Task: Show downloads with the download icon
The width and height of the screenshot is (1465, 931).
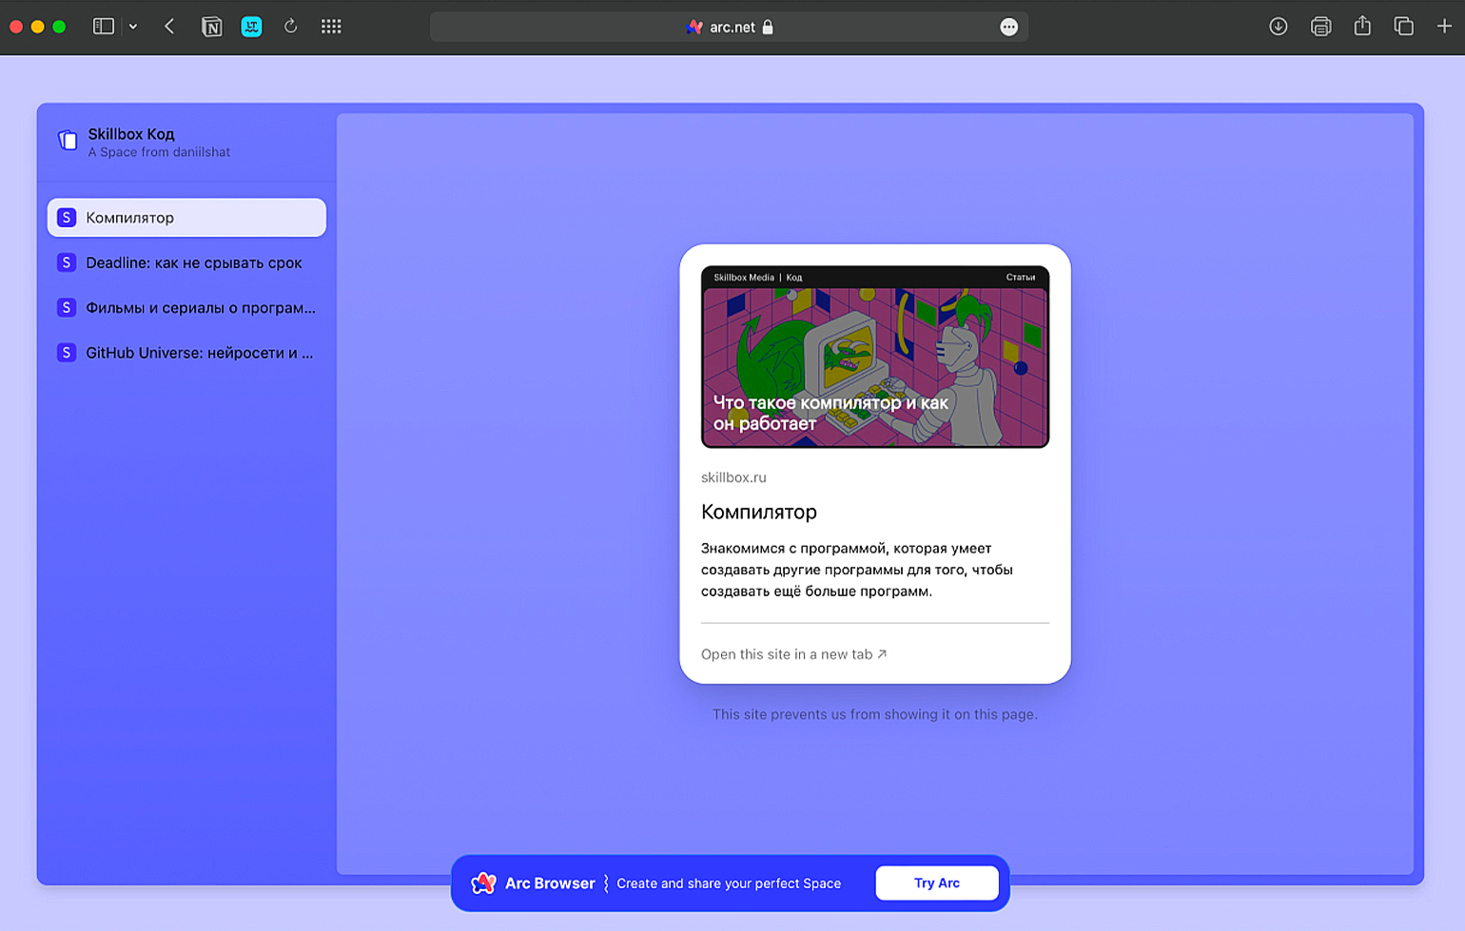Action: click(1279, 27)
